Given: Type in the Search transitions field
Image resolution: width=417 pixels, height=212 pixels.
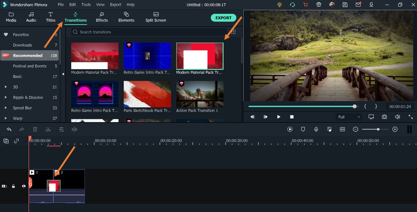Looking at the screenshot, I should (x=149, y=32).
